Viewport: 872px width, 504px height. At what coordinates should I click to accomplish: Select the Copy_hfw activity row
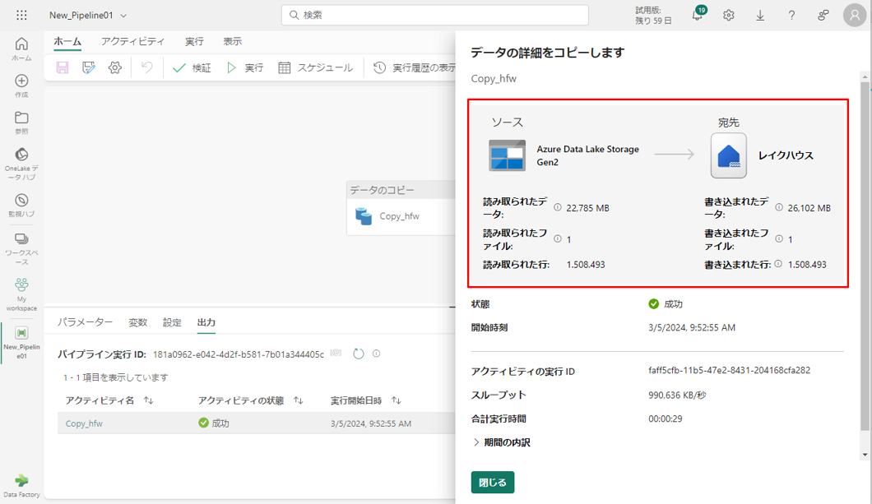[x=84, y=423]
